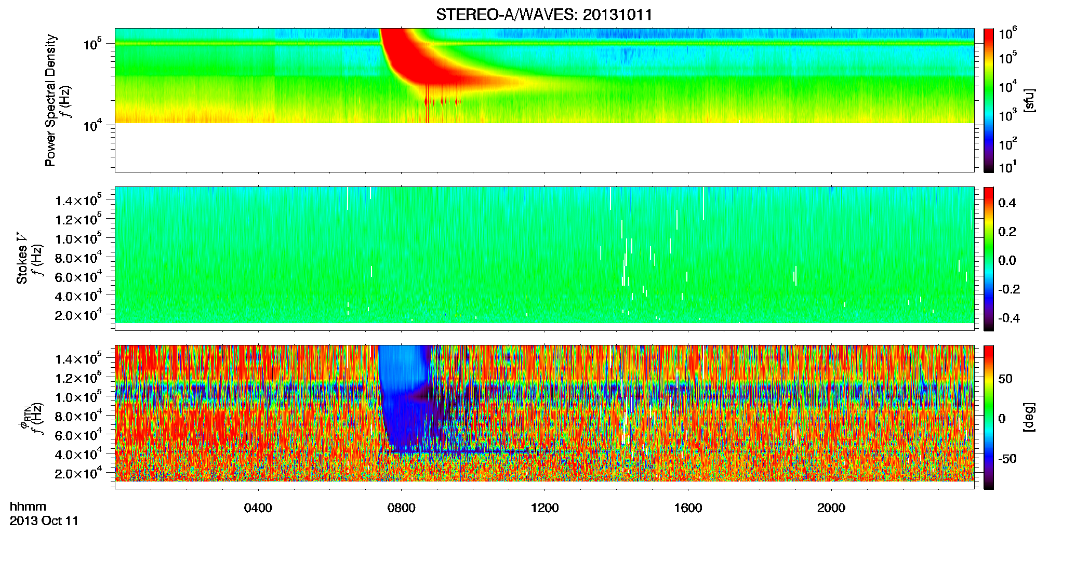Click the 1600 time tick label
Viewport: 1089px width, 561px height.
(x=688, y=508)
